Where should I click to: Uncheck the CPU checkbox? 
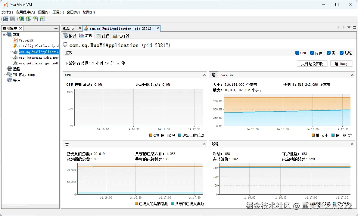pyautogui.click(x=297, y=53)
